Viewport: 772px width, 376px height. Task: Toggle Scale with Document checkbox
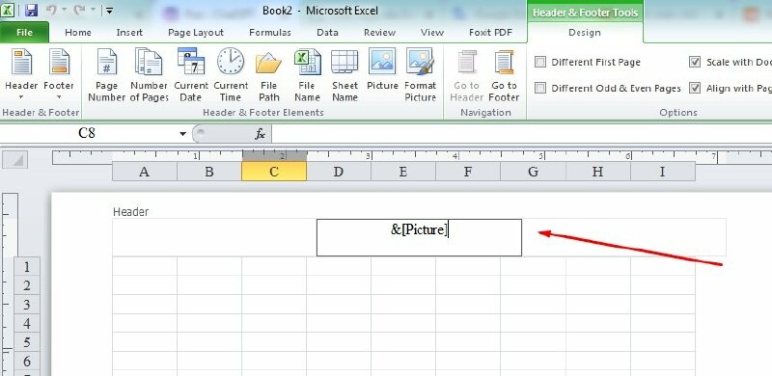pyautogui.click(x=695, y=62)
